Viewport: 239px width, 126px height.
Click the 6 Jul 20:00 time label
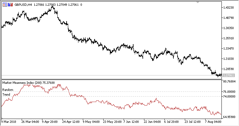[x=171, y=122]
